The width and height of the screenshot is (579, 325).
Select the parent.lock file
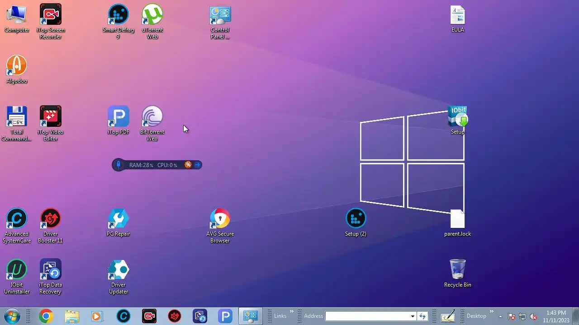pos(457,223)
